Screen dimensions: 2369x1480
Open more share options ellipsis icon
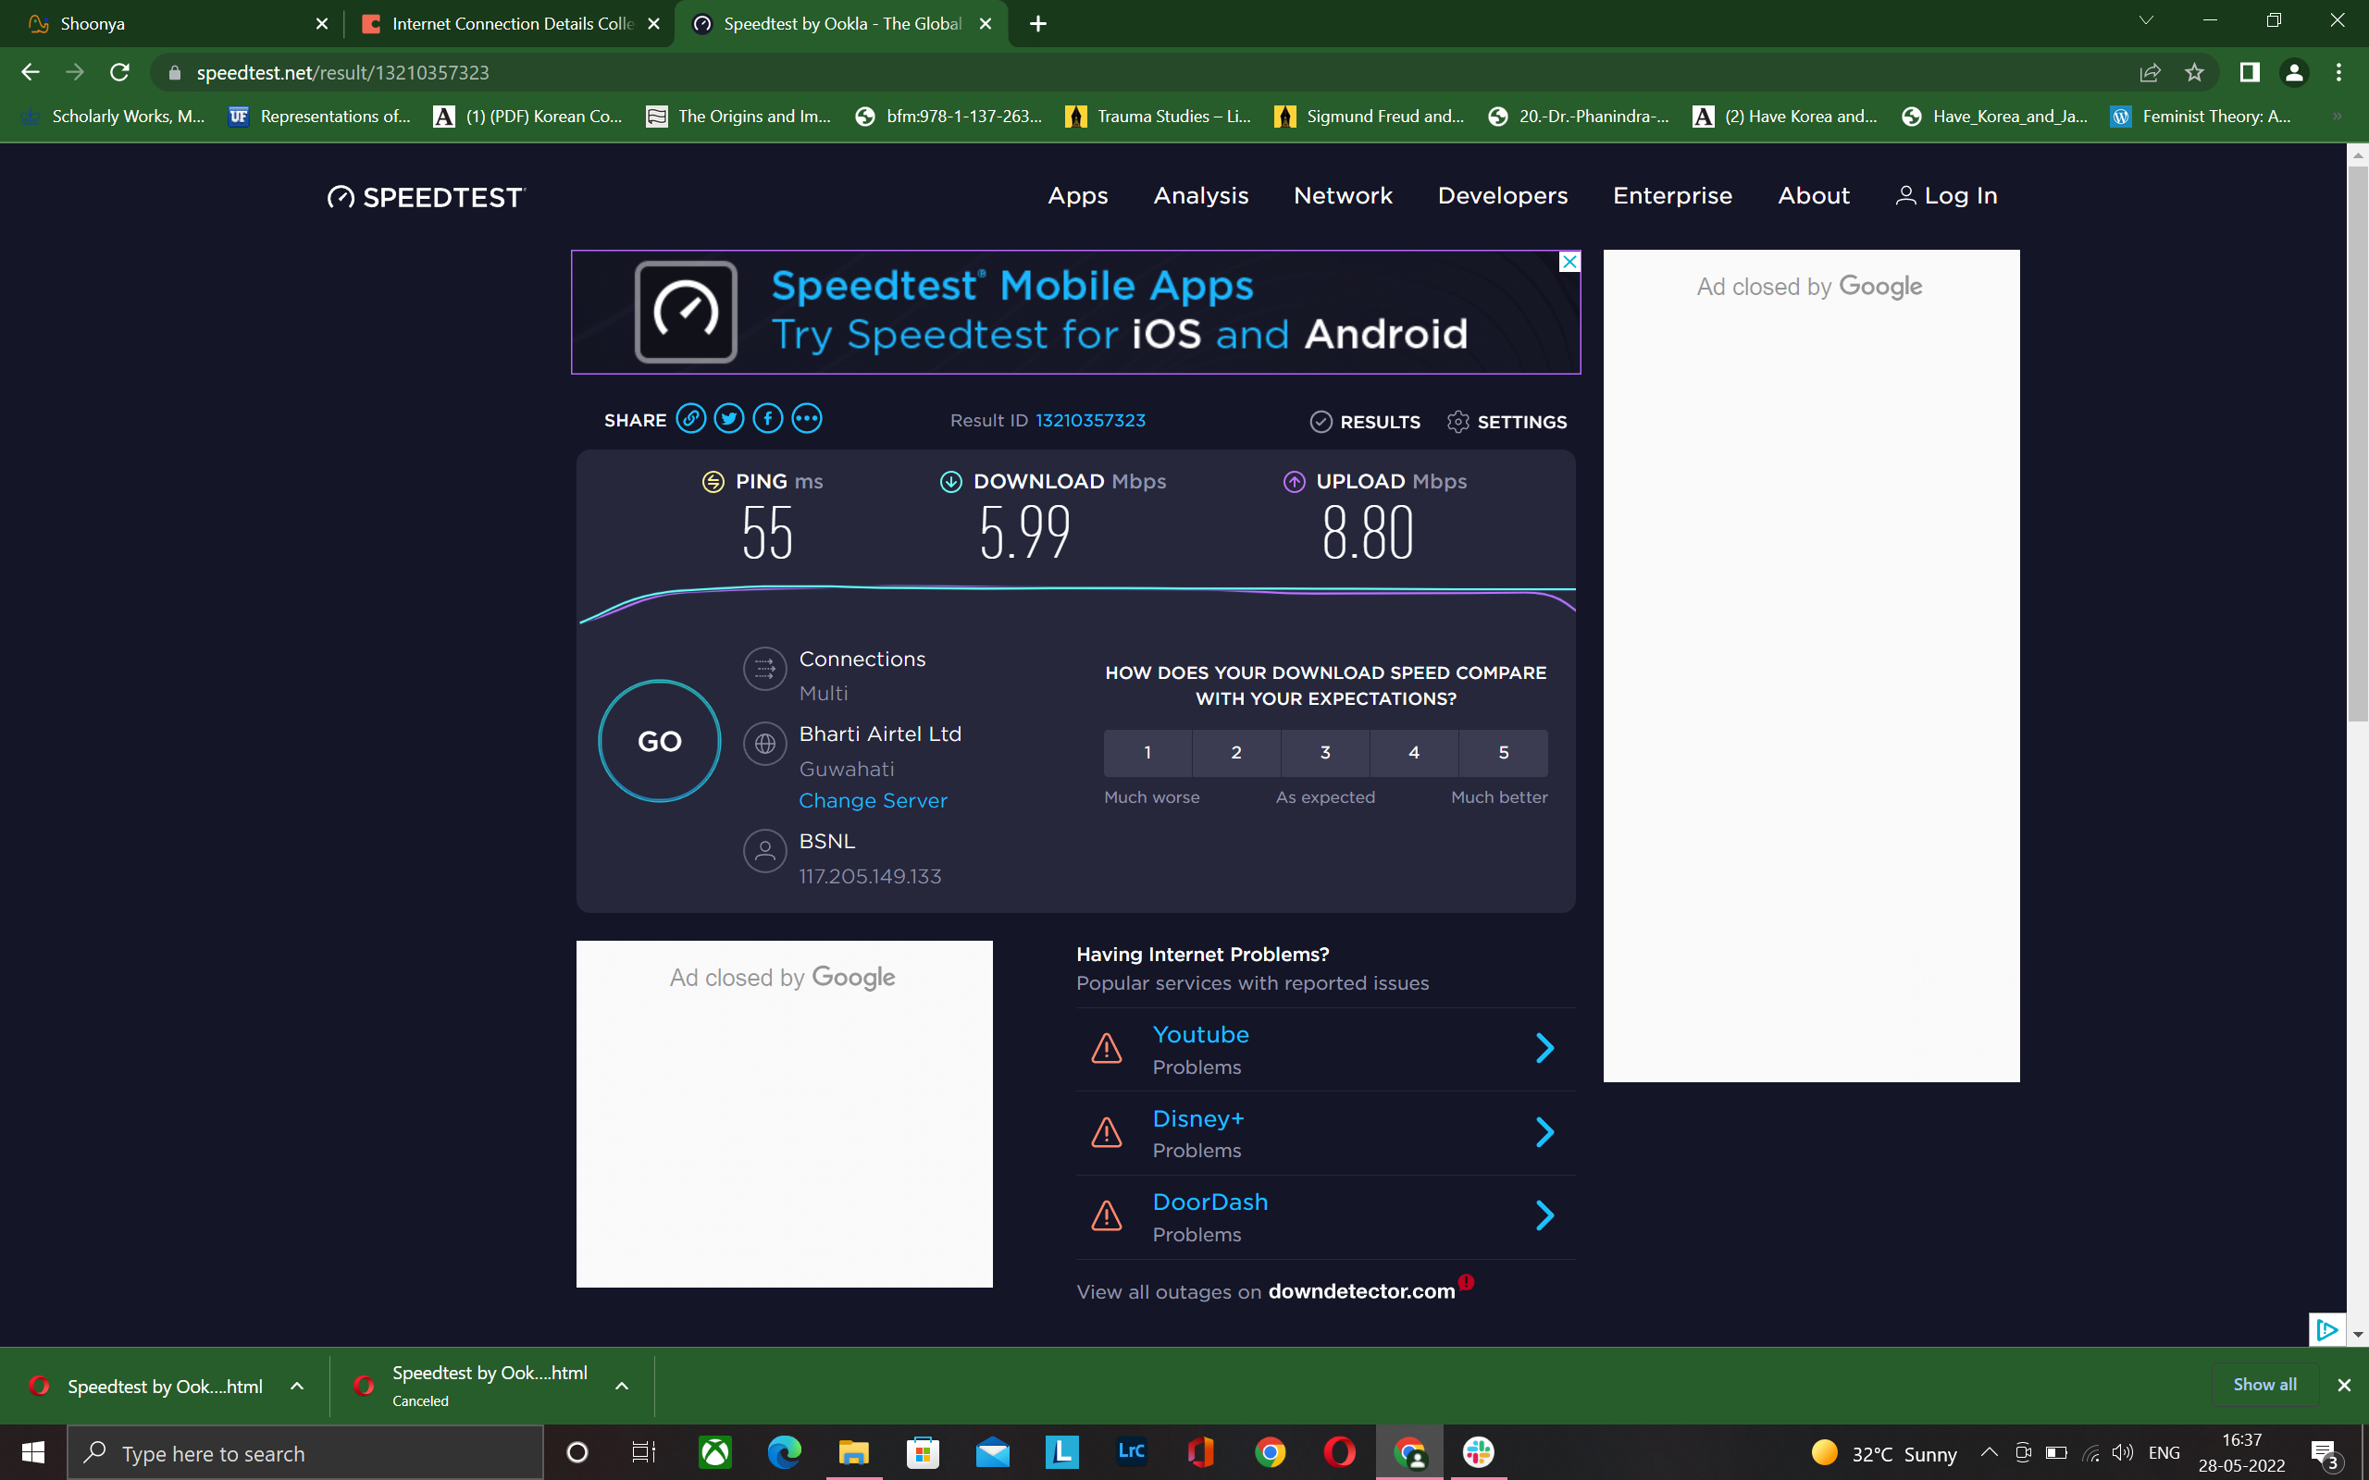807,419
